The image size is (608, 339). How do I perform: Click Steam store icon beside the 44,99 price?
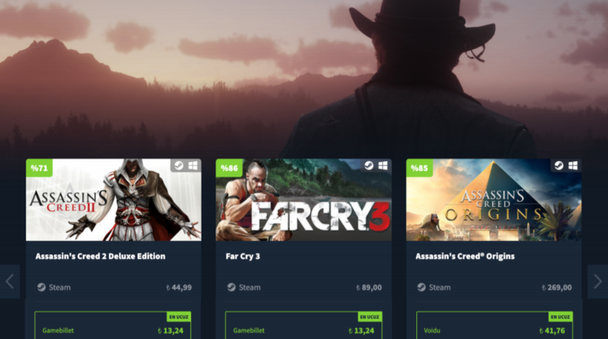coord(41,287)
